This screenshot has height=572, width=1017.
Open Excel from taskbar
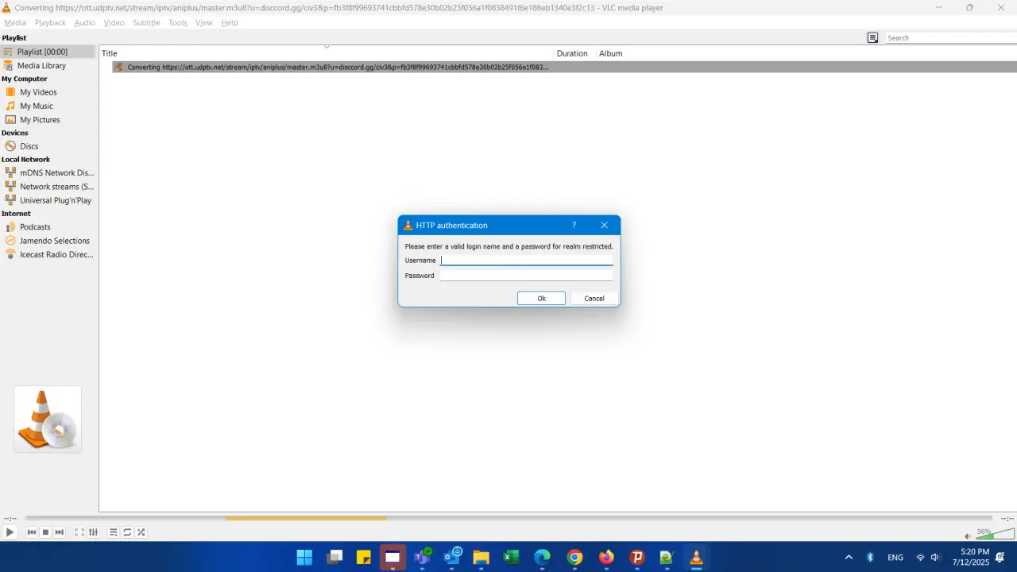pos(511,557)
